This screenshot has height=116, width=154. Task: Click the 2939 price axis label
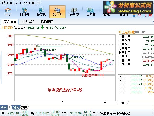11,55
